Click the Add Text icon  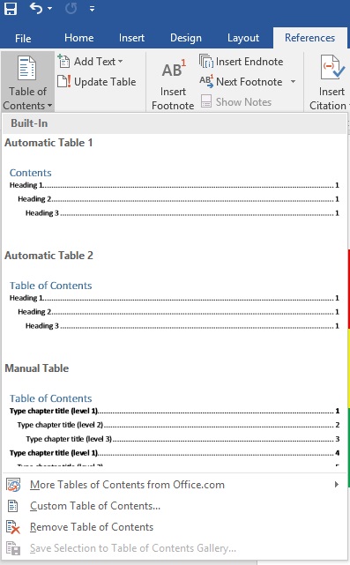pos(63,61)
